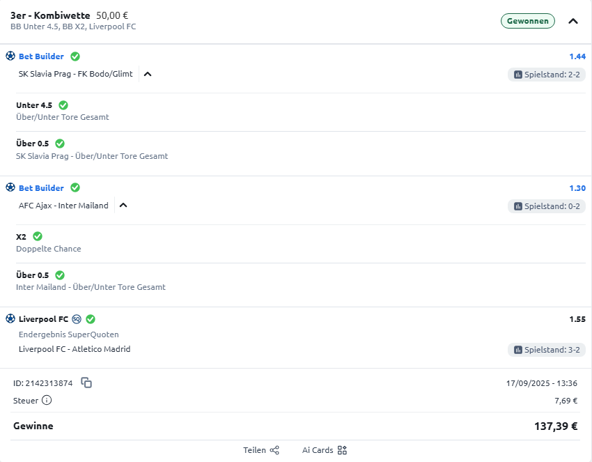Click the chart icon in Spielstand: 2-2

pos(518,75)
